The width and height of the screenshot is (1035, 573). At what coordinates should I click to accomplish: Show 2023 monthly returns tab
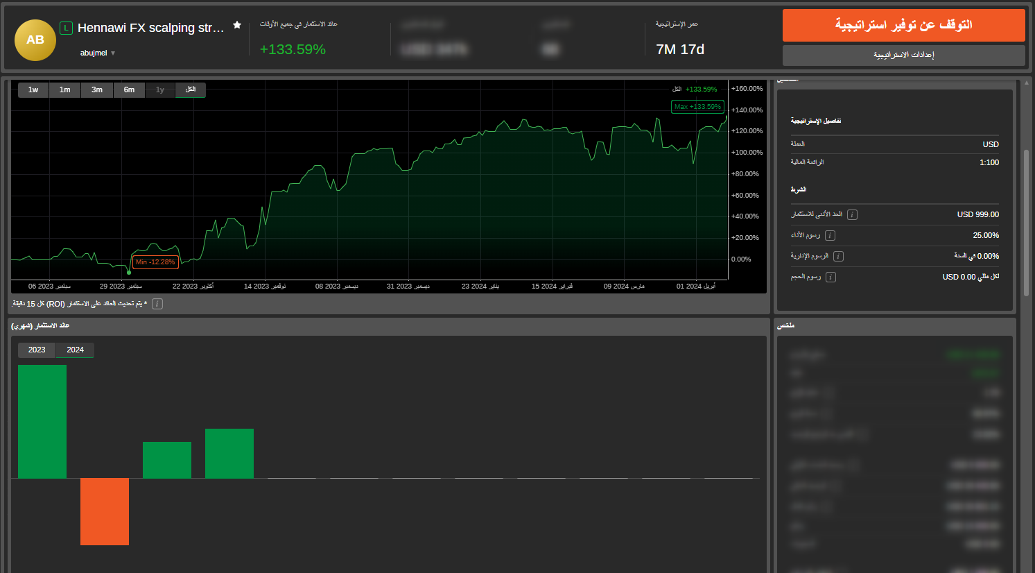point(37,350)
